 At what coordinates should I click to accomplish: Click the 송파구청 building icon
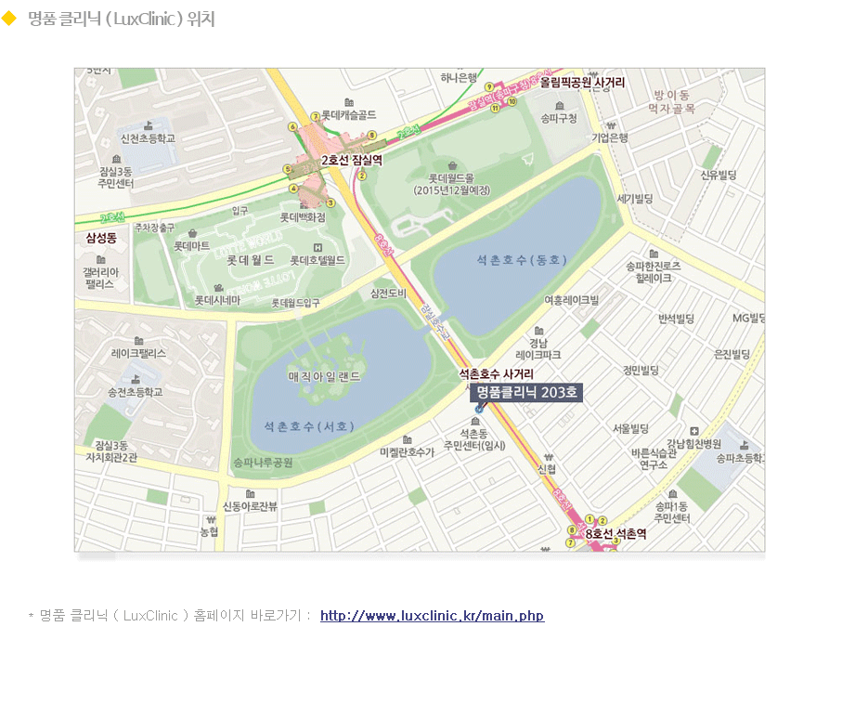[559, 106]
